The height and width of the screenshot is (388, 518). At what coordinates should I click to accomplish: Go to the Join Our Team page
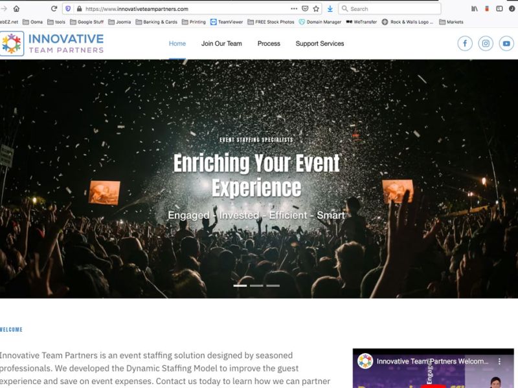[x=221, y=44]
